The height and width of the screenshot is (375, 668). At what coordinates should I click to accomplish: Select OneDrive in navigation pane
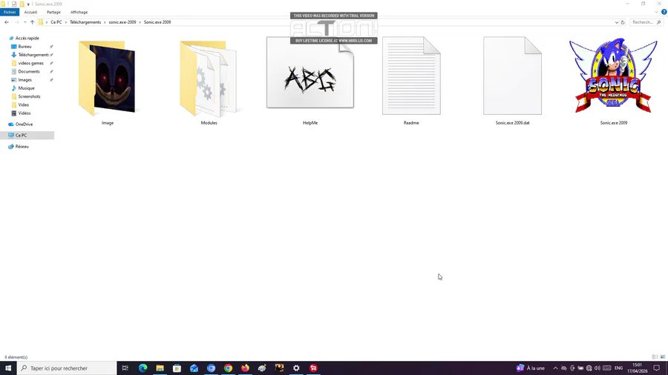[24, 125]
